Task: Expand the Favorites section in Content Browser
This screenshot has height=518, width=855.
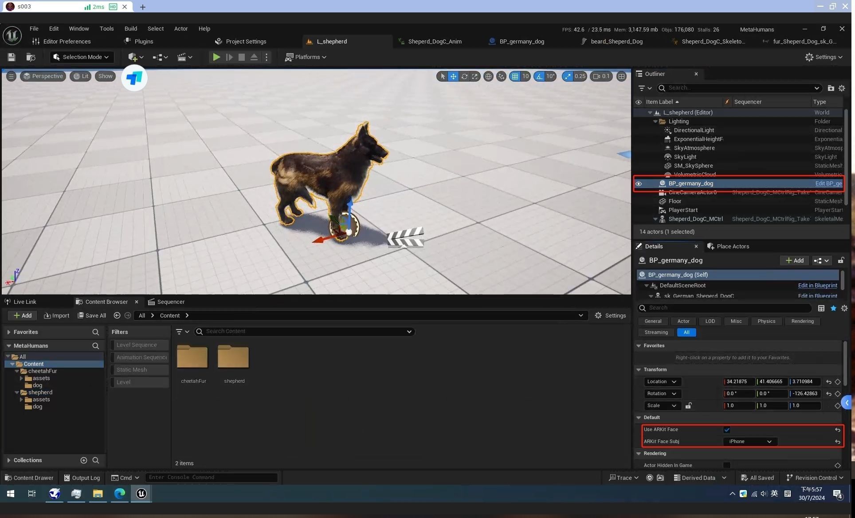Action: (8, 332)
